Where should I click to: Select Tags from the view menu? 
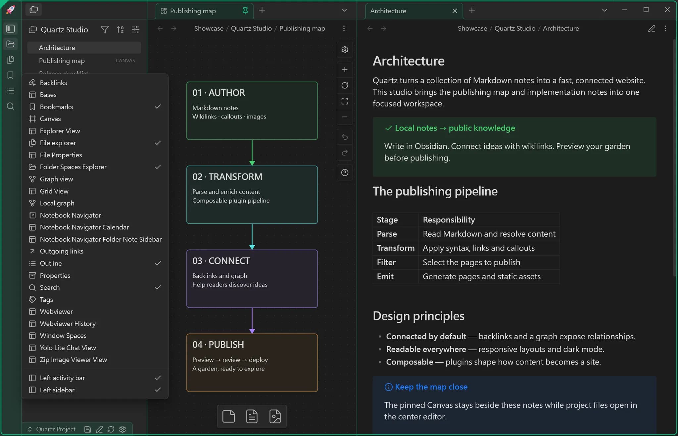[95, 299]
